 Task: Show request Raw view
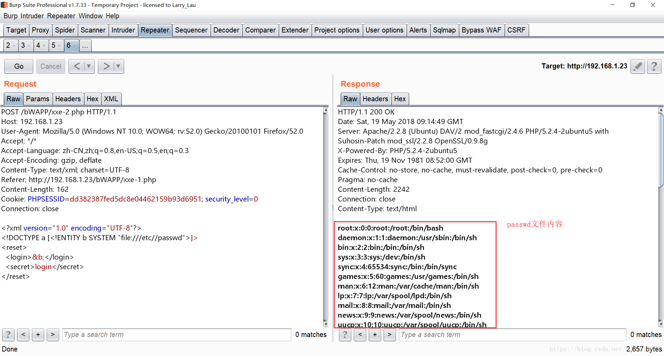13,99
